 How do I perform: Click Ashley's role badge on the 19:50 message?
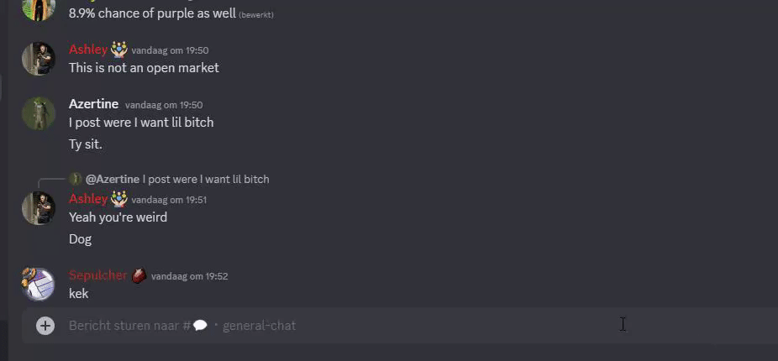pyautogui.click(x=119, y=49)
